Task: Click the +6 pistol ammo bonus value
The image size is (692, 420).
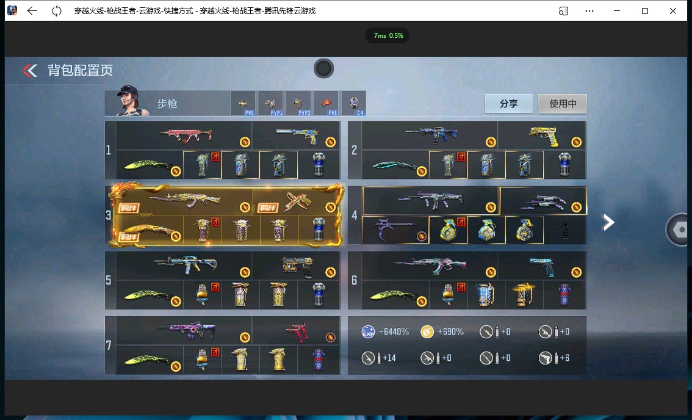Action: (564, 358)
